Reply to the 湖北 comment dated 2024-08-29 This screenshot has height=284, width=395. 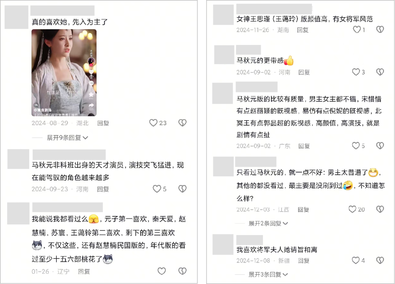(x=103, y=123)
